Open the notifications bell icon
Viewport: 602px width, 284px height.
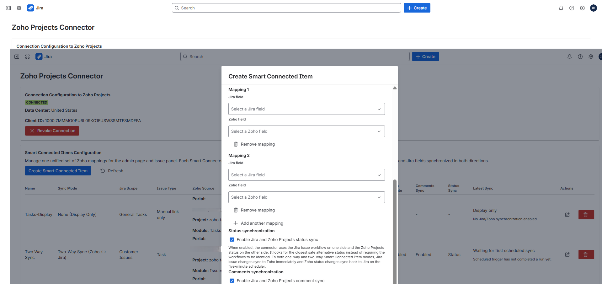click(x=561, y=8)
